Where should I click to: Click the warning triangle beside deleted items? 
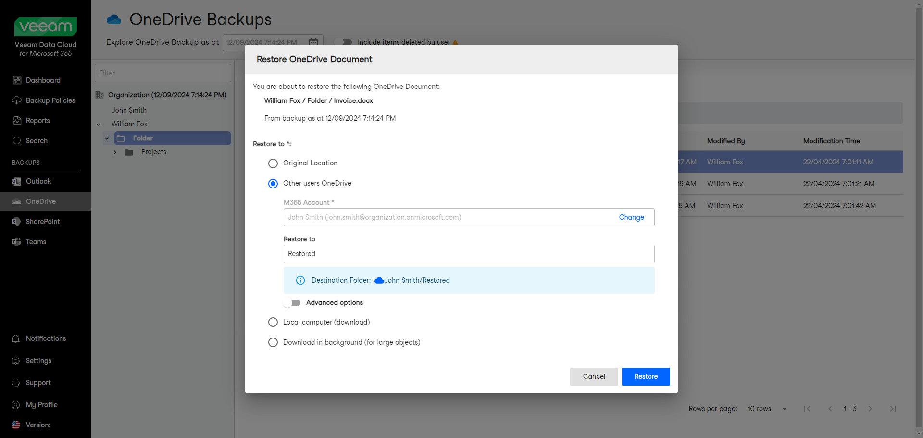coord(455,42)
